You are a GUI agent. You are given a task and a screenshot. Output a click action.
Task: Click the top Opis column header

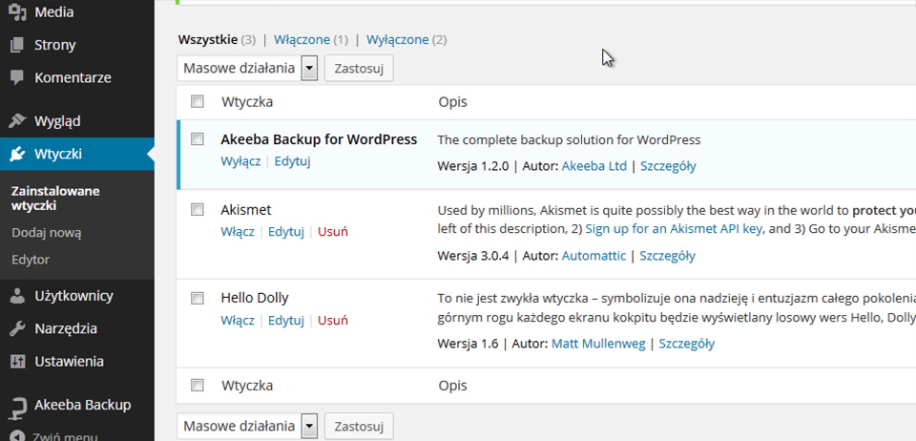pos(452,102)
